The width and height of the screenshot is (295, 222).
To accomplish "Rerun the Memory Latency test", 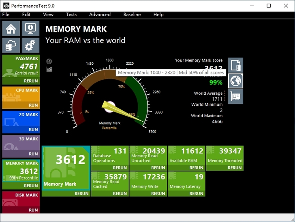I will [196, 194].
